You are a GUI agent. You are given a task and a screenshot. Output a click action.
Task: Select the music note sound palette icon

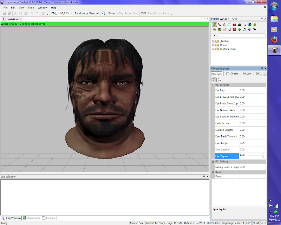[x=244, y=30]
